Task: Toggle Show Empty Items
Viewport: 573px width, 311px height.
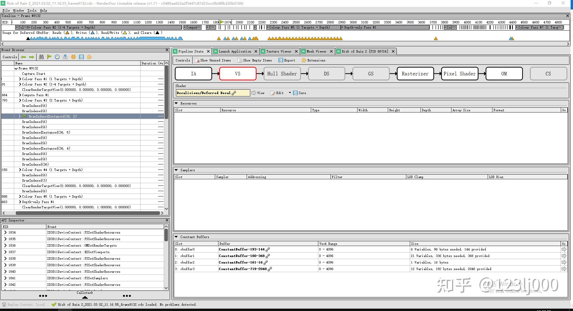Action: (255, 60)
